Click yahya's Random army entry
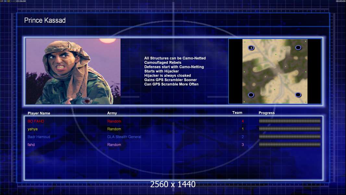This screenshot has width=346, height=195. pyautogui.click(x=114, y=129)
